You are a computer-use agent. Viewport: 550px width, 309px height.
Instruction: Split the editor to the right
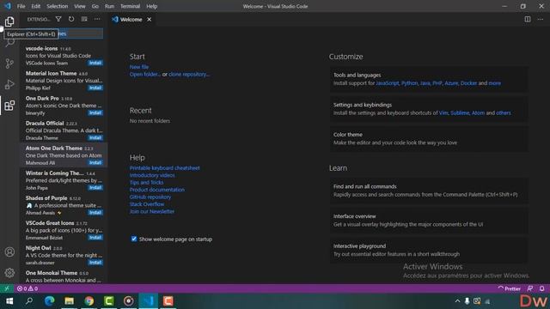[x=527, y=19]
